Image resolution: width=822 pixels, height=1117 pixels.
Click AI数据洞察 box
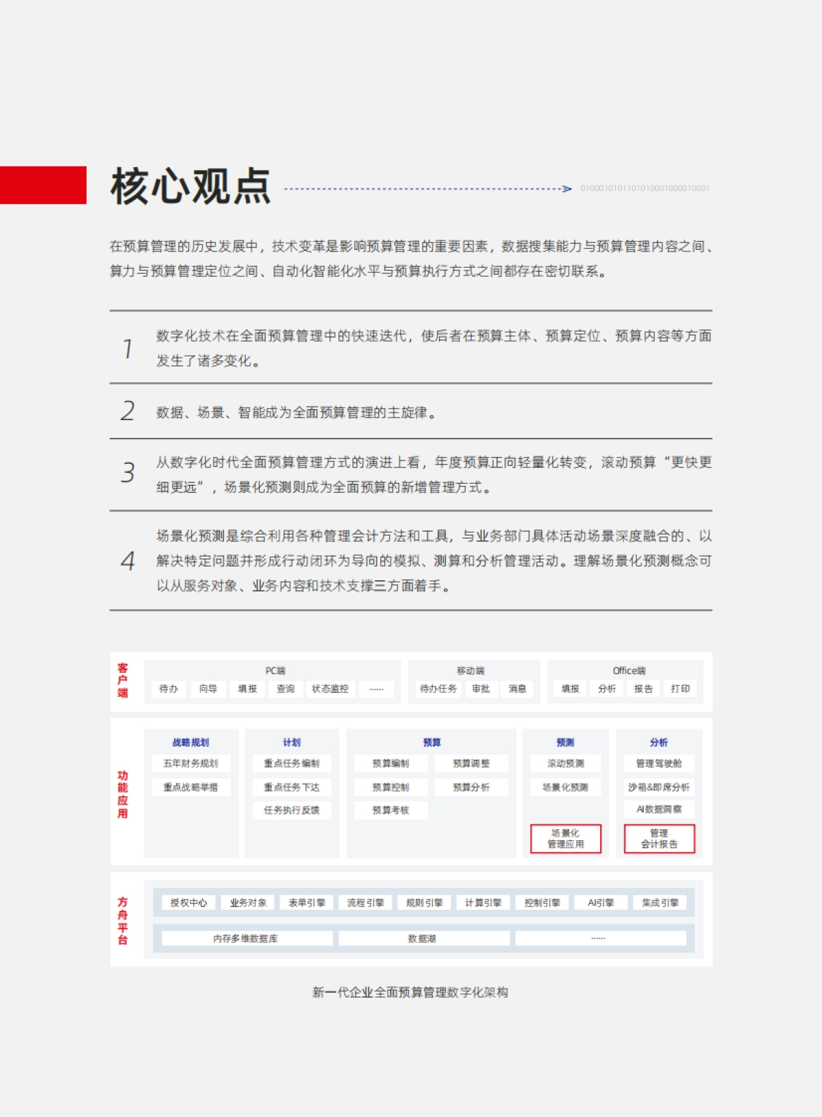659,809
